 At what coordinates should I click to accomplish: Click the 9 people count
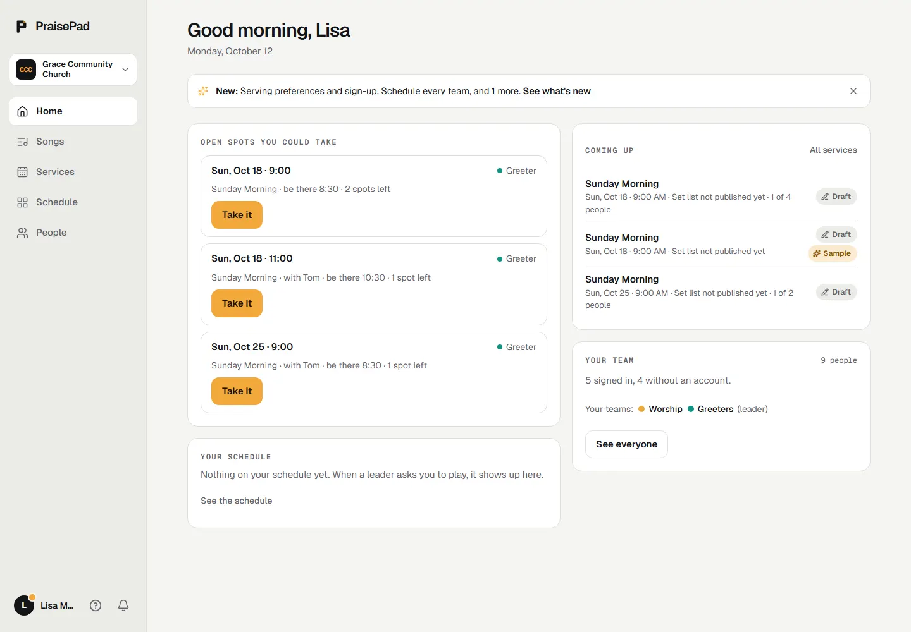coord(839,360)
